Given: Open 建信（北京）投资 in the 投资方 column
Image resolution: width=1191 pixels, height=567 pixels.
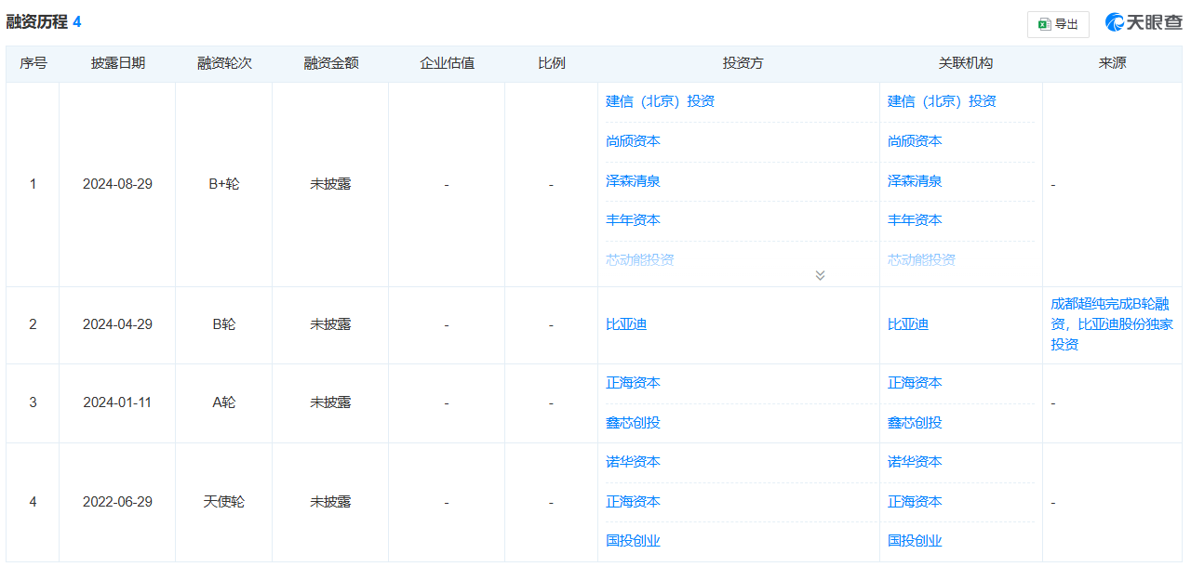Looking at the screenshot, I should point(661,101).
